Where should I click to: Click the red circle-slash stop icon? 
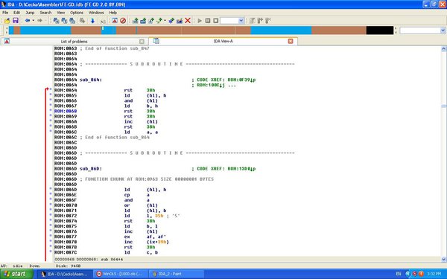(123, 21)
